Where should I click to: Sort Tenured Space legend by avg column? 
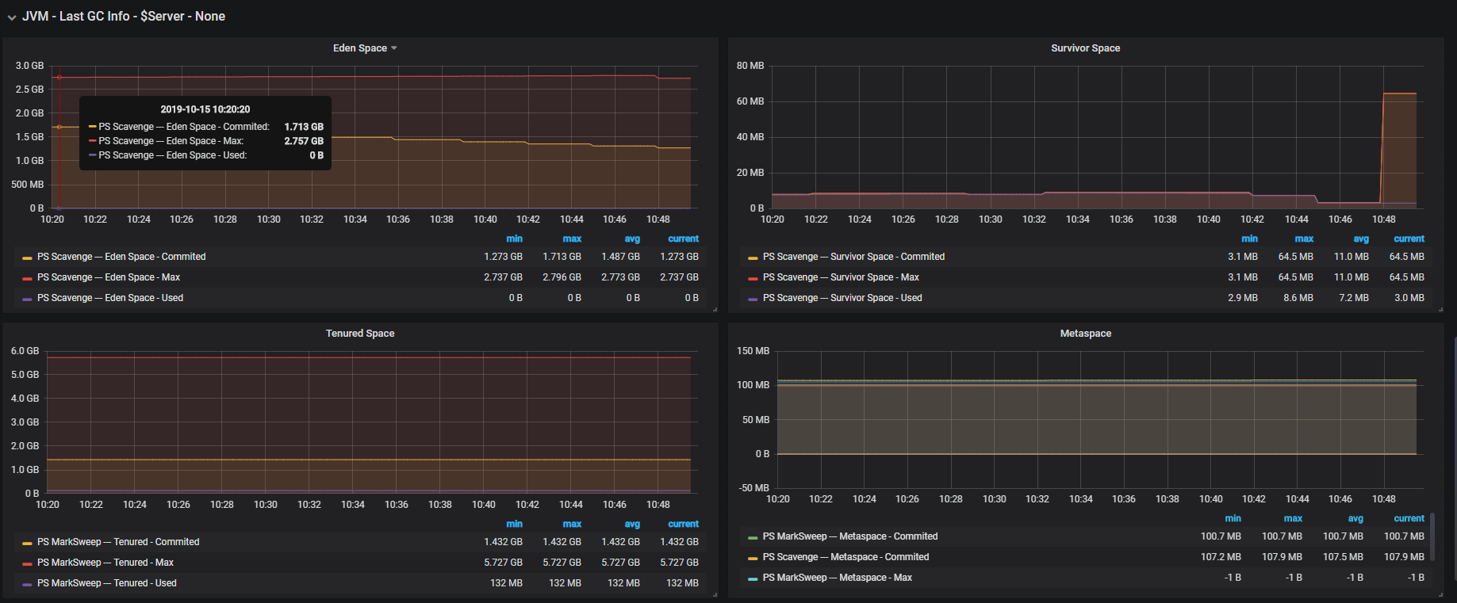[x=632, y=524]
